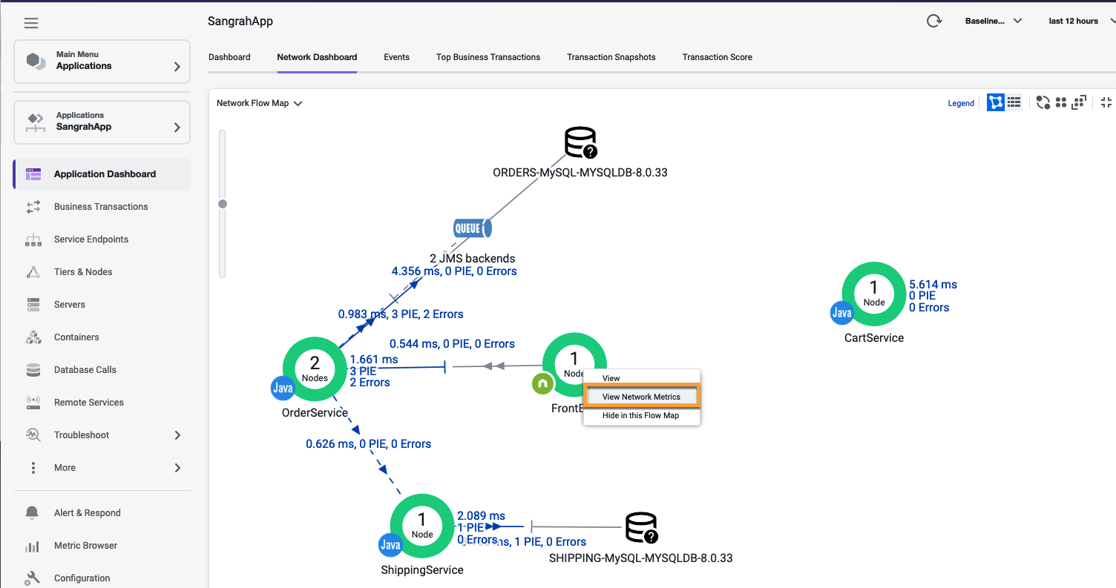Click the Troubleshoot sidebar label
The image size is (1116, 588).
pos(82,435)
